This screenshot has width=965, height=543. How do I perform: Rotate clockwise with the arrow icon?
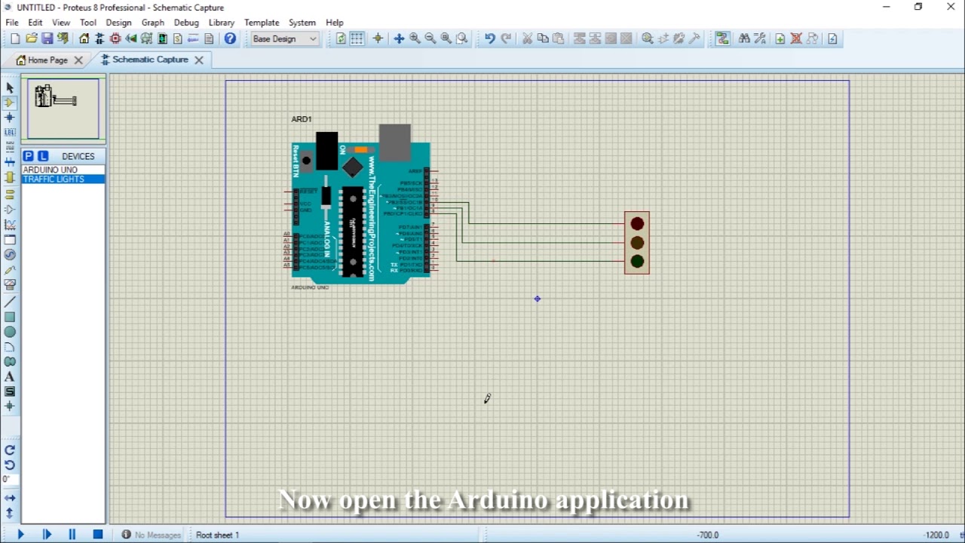coord(10,450)
